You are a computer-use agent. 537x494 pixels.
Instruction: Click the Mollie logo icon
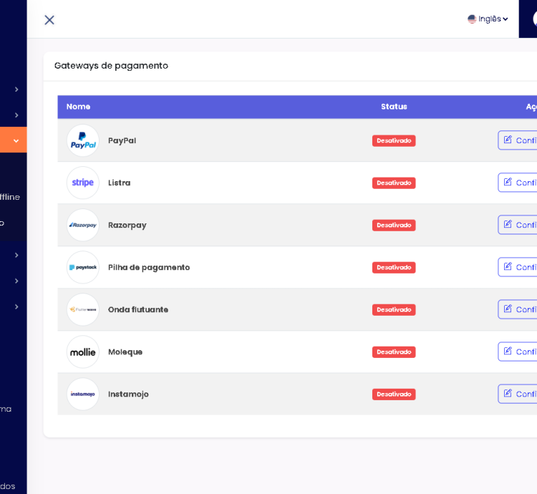pyautogui.click(x=83, y=352)
